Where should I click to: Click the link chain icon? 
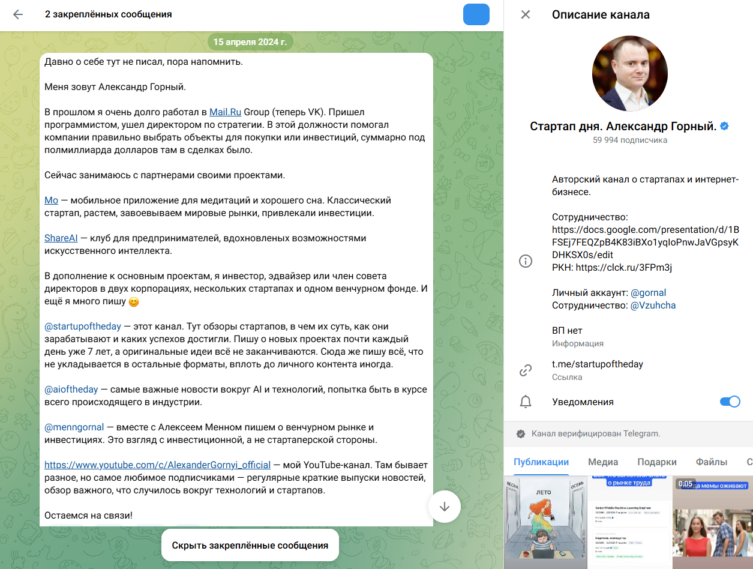(526, 370)
